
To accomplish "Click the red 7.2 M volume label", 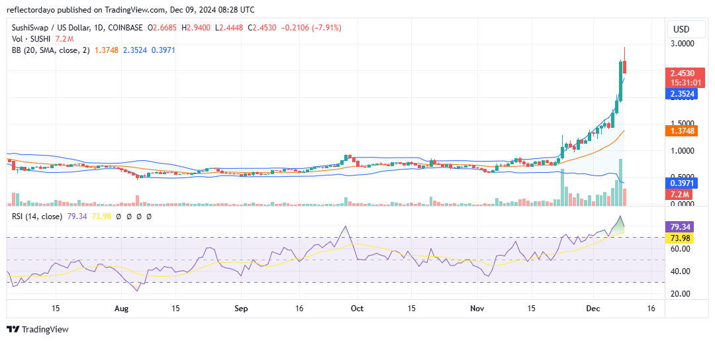I will (679, 194).
